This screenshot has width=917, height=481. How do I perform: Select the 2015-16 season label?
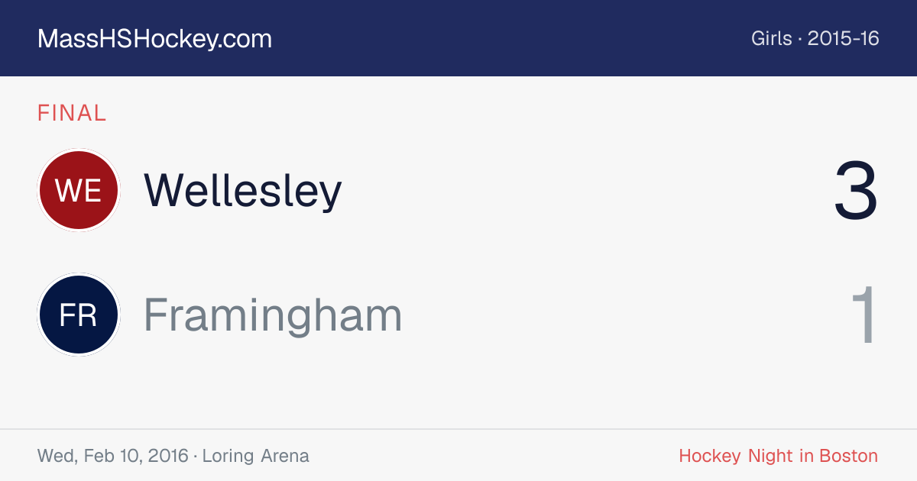(844, 39)
